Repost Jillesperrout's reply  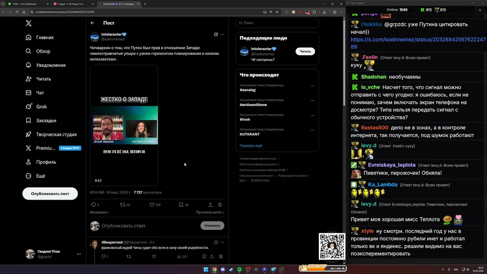click(x=129, y=256)
